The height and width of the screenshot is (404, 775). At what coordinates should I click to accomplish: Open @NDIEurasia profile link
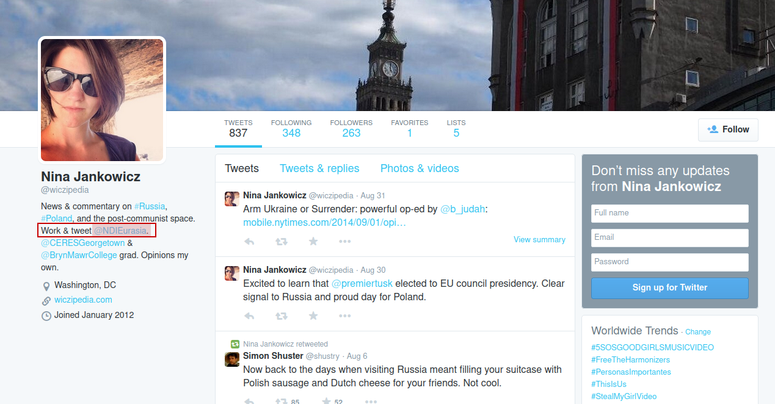pos(120,231)
